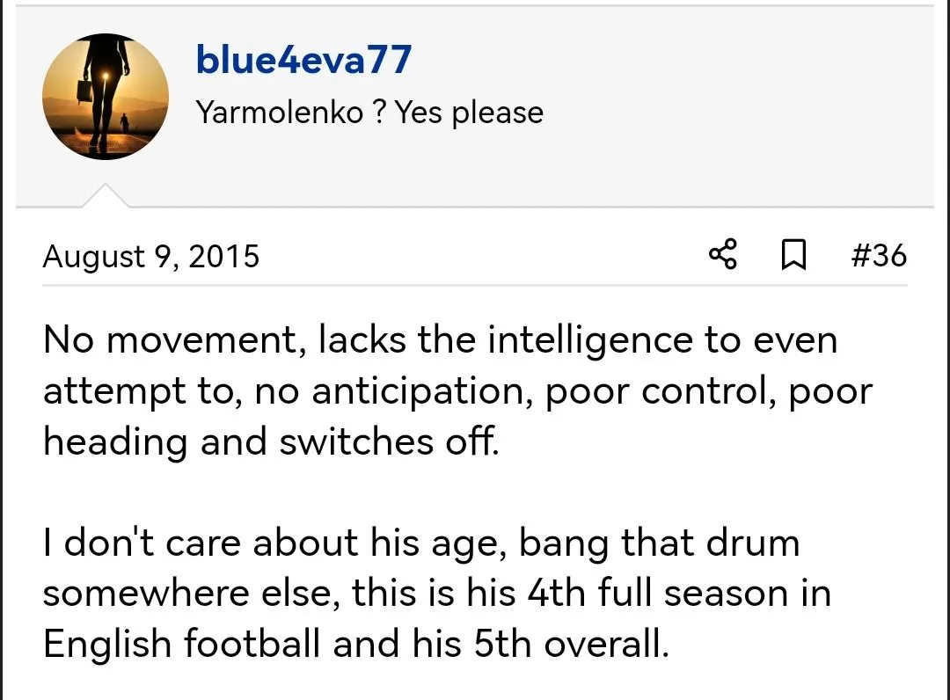Click the word 'heading' in the post
The image size is (950, 700).
click(x=115, y=442)
